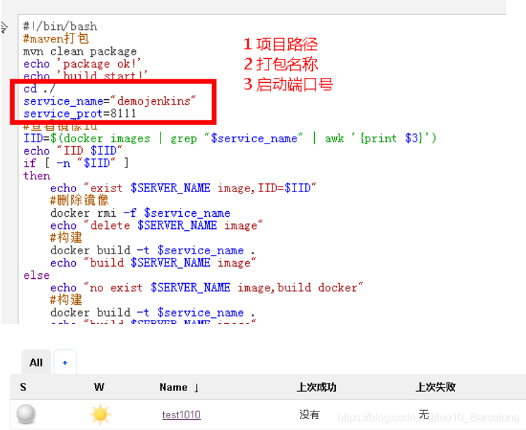Select the All view tab
Viewport: 526px width, 430px height.
coord(36,362)
